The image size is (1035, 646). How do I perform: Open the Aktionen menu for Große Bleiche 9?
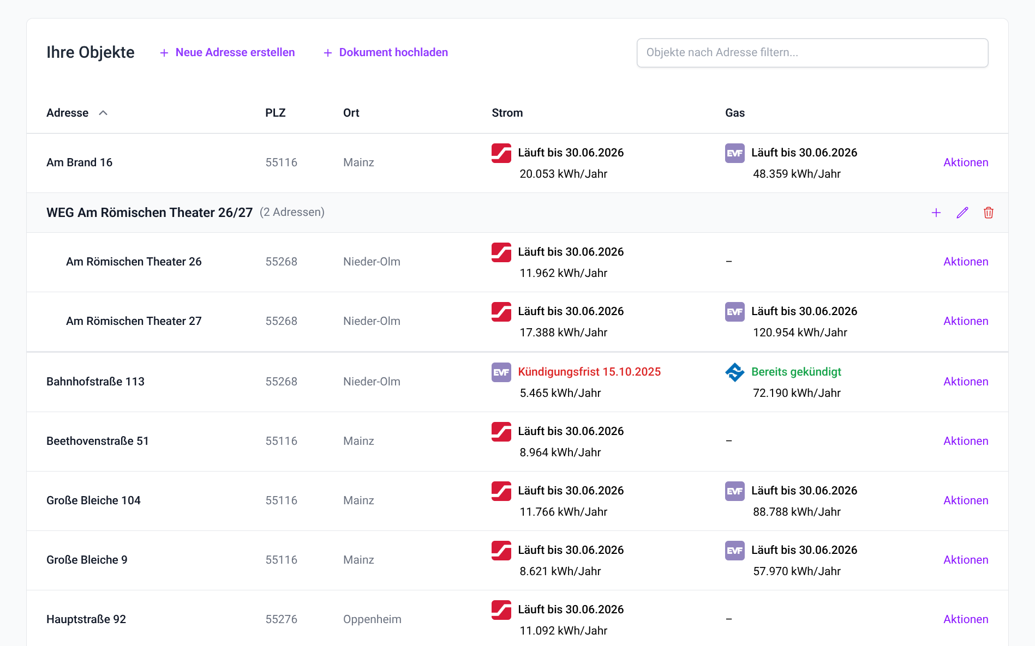point(966,559)
